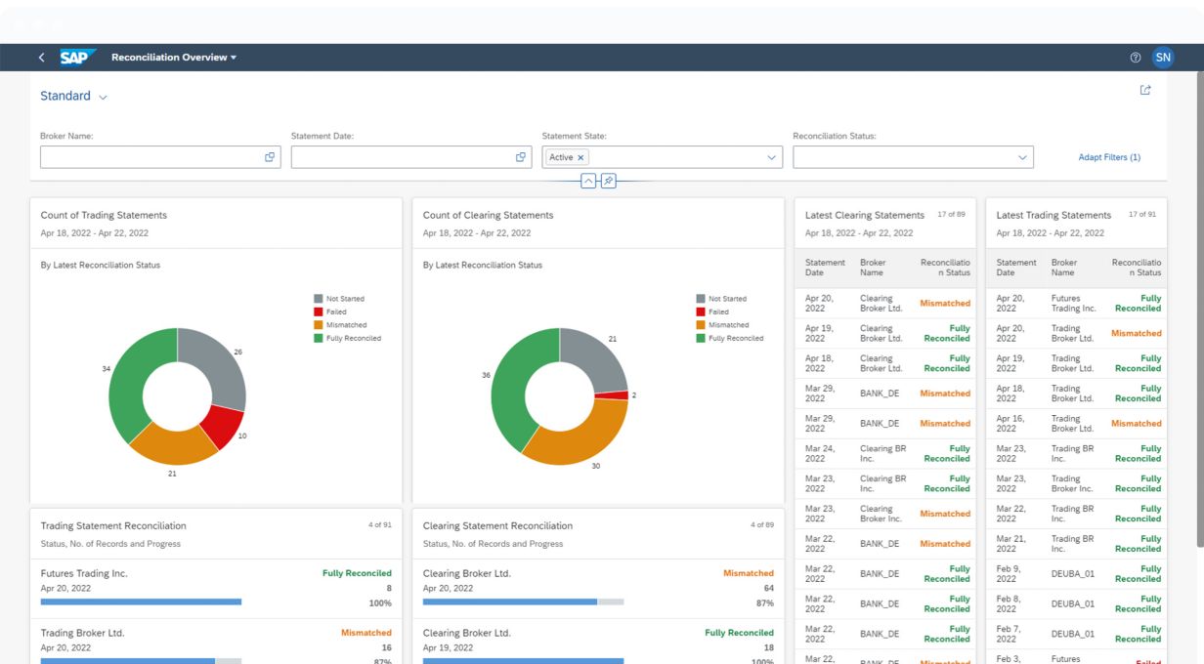
Task: Open the SN user profile avatar
Action: (x=1162, y=58)
